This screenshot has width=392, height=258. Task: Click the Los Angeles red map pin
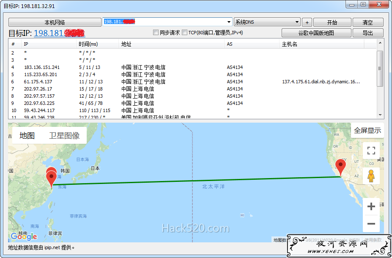[340, 167]
